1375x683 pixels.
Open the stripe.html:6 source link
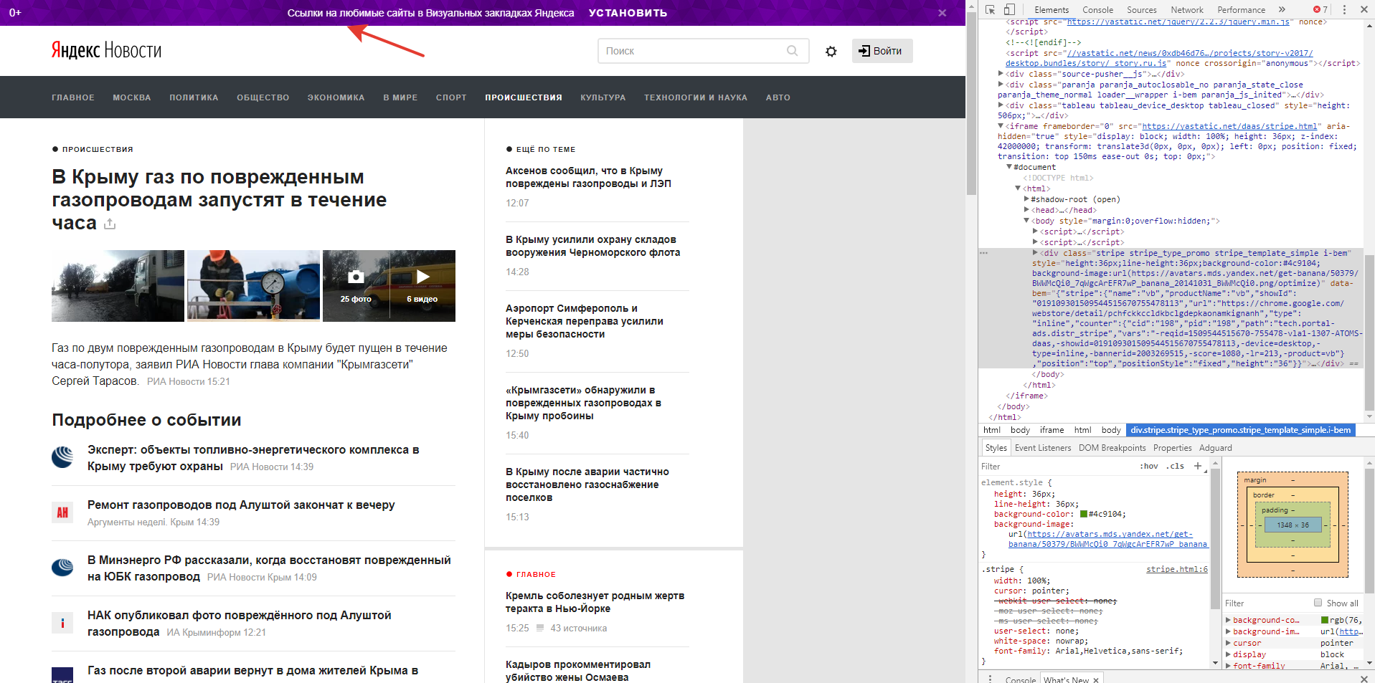coord(1176,569)
